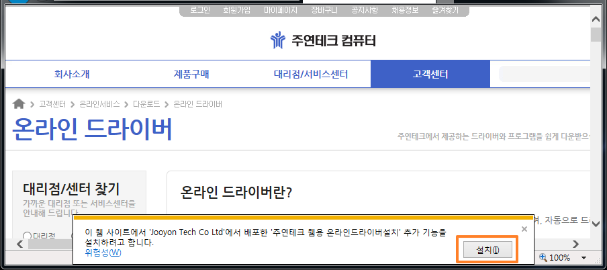The image size is (607, 270).
Task: Open 채용정보 in the top bar
Action: click(405, 10)
